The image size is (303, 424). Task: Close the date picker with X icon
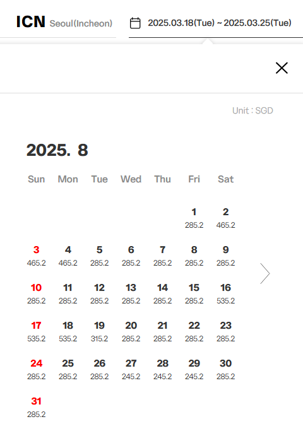[282, 68]
